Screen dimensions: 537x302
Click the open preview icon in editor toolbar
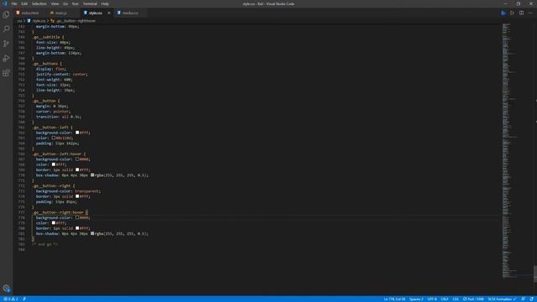503,13
